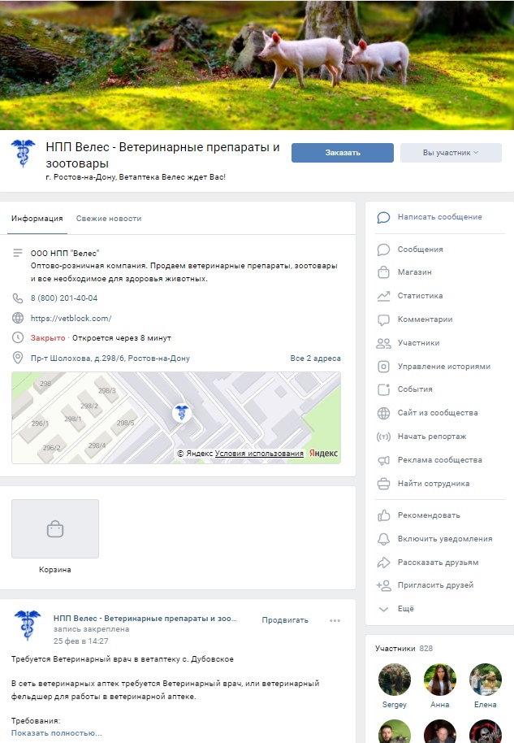Open the https://vetblock.com/ link
Image resolution: width=514 pixels, height=743 pixels.
pyautogui.click(x=71, y=319)
